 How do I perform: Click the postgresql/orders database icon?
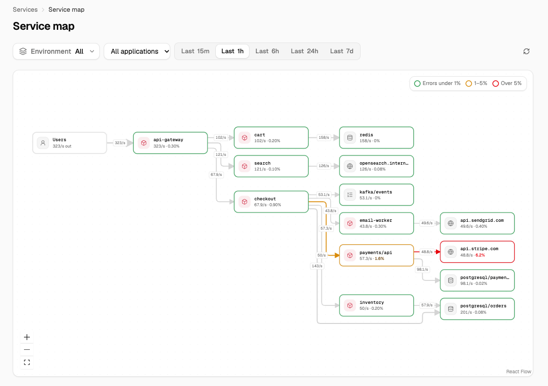(x=451, y=309)
